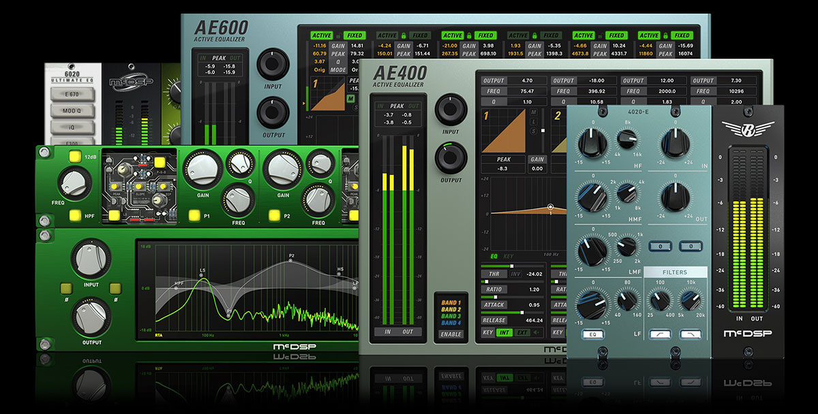
Task: Click the IN level knob on 4020-E
Action: [675, 145]
